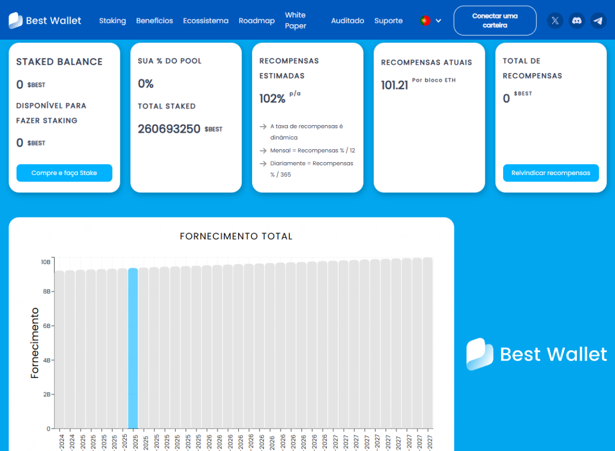Image resolution: width=615 pixels, height=451 pixels.
Task: Click the Fornecimento axis title
Action: point(34,343)
